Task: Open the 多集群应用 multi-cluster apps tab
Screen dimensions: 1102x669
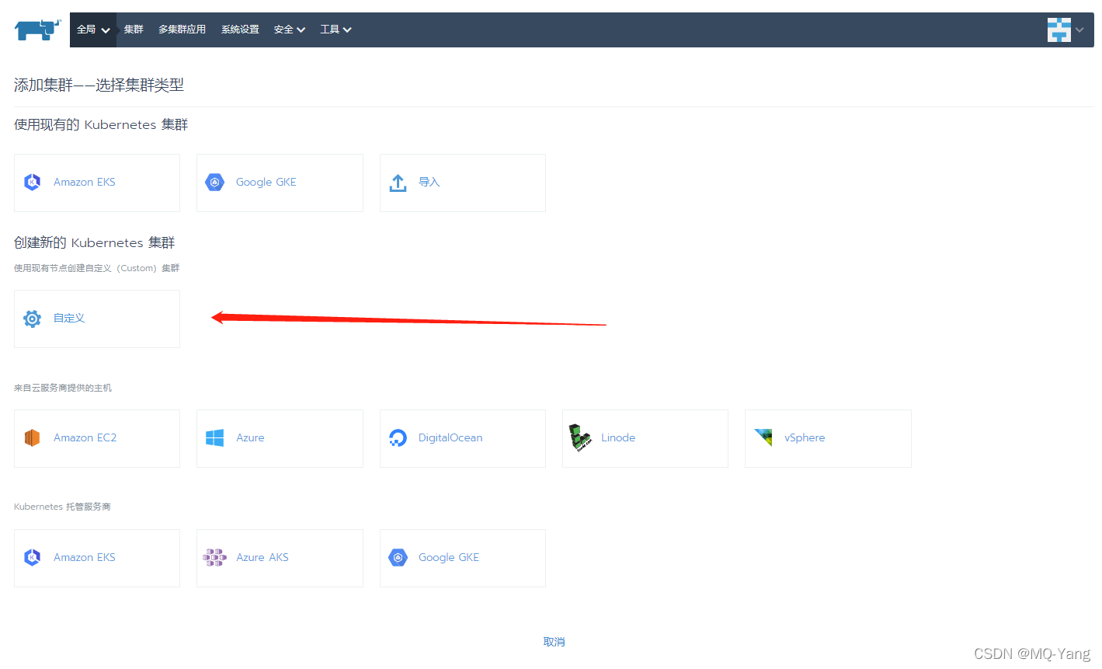Action: pyautogui.click(x=182, y=30)
